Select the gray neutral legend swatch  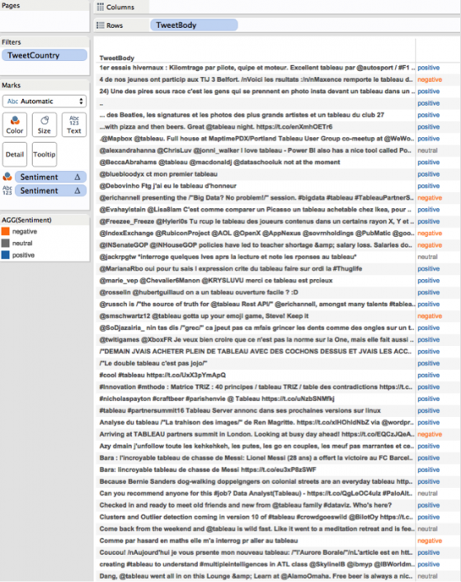point(5,243)
